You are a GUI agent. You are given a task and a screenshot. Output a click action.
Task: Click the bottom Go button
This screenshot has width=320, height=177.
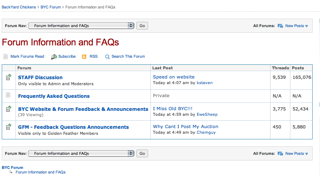(142, 153)
